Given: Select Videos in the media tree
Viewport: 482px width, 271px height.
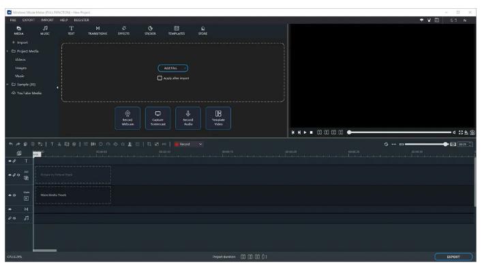Looking at the screenshot, I should click(x=20, y=59).
